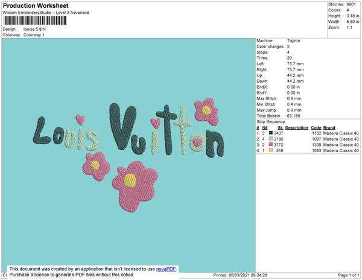362x280 pixels.
Task: Click the 'Code' column header
Action: (x=316, y=128)
